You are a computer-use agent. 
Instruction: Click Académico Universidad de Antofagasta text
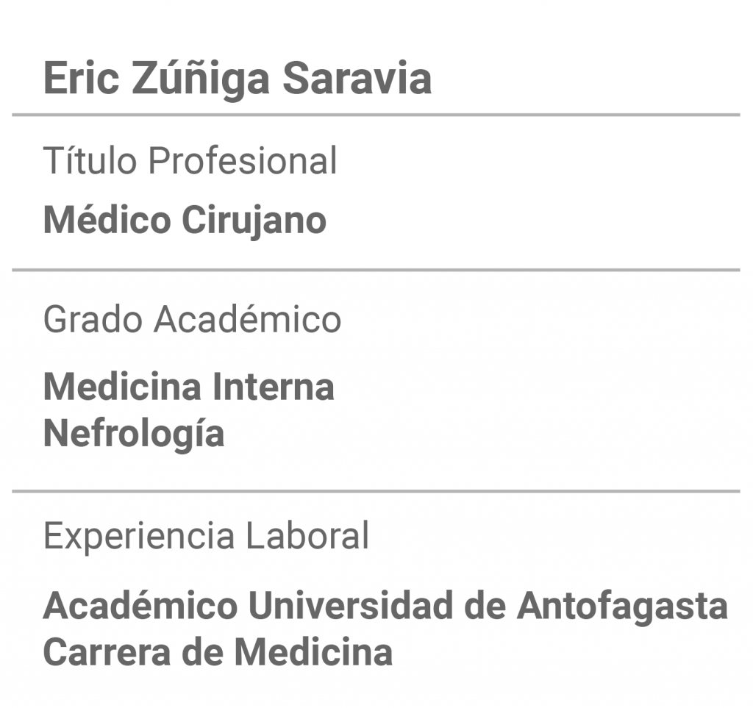pos(385,606)
